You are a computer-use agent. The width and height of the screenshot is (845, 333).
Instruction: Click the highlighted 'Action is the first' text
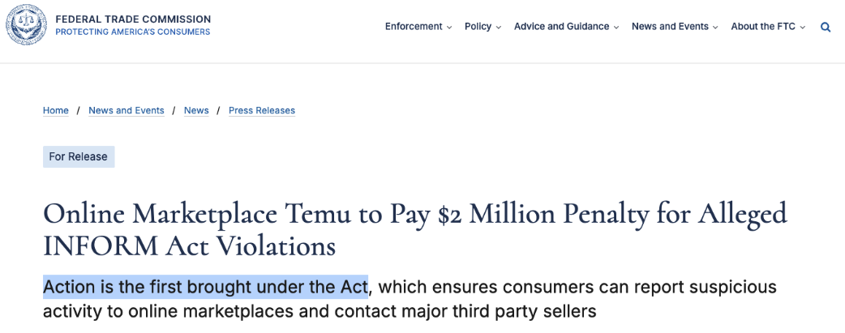click(205, 287)
